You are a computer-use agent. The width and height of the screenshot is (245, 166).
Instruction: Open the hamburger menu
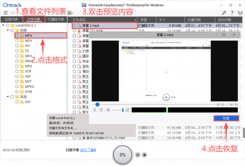tap(6, 13)
